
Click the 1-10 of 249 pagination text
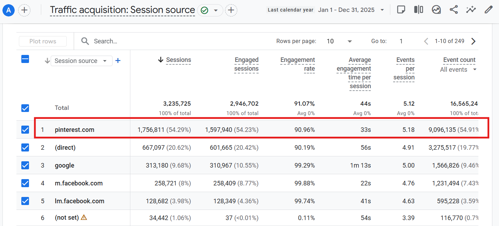click(x=449, y=41)
